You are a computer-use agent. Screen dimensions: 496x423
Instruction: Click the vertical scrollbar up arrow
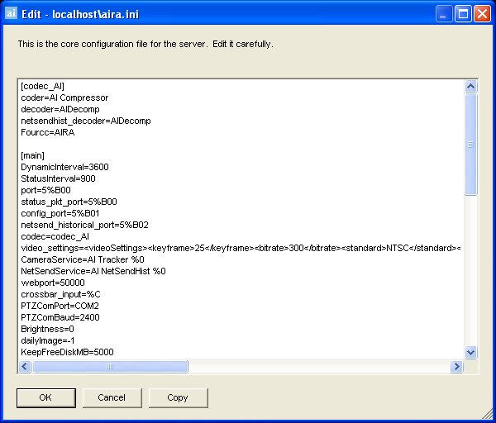click(471, 87)
